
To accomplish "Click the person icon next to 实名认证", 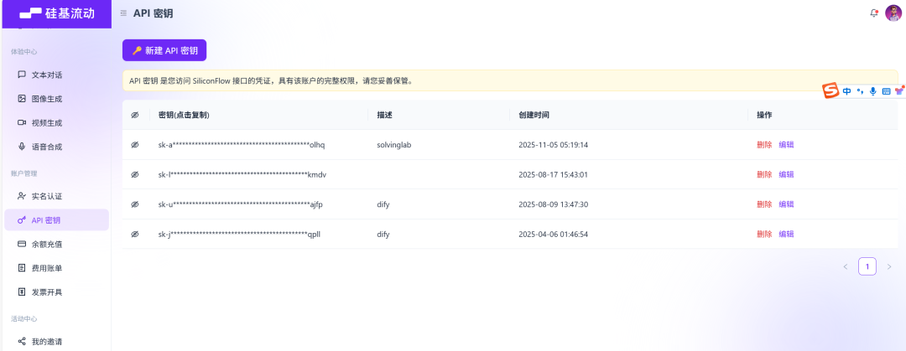I will pos(22,196).
